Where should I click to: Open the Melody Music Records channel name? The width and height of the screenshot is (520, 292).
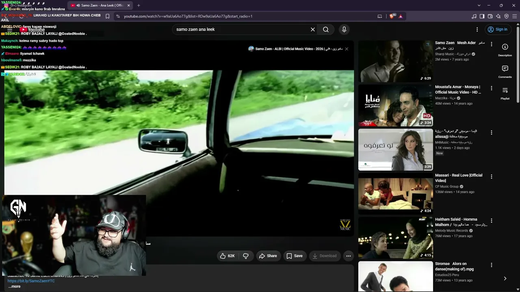pyautogui.click(x=451, y=231)
